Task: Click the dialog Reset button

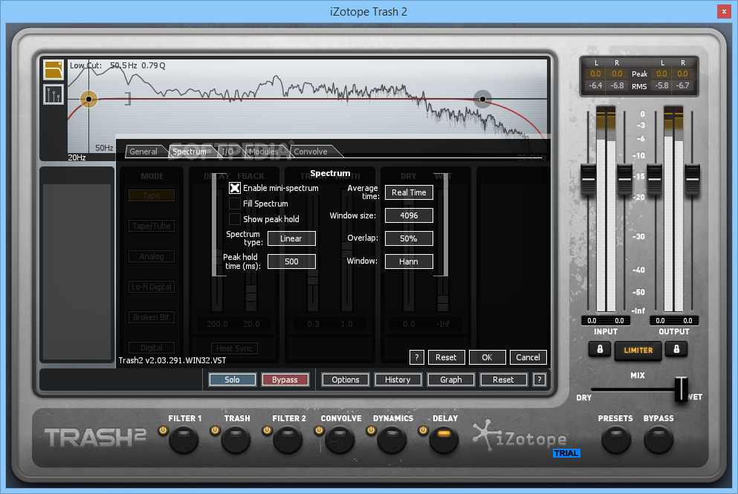Action: [x=446, y=357]
